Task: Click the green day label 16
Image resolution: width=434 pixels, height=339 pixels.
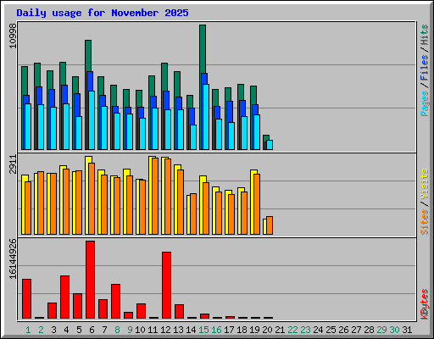Action: coord(216,330)
